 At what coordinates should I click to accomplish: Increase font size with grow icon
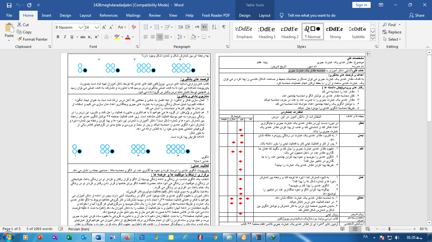[104, 27]
